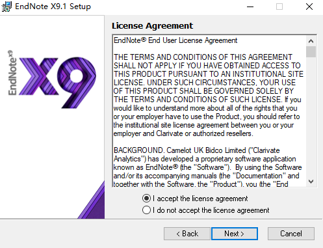Click the greyed-out maximize window icon

(x=279, y=7)
